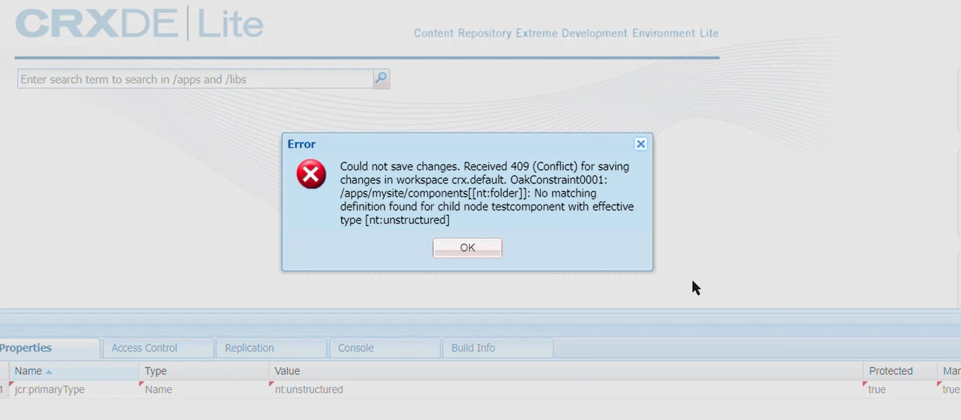Select the jcr:primaryType name cell
The width and height of the screenshot is (961, 420).
[73, 390]
